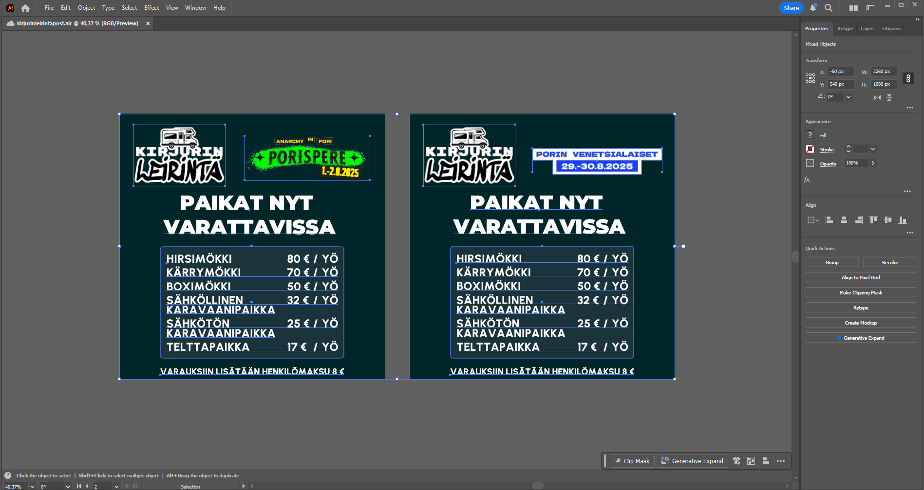
Task: Select the reference point locator grid
Action: [810, 78]
